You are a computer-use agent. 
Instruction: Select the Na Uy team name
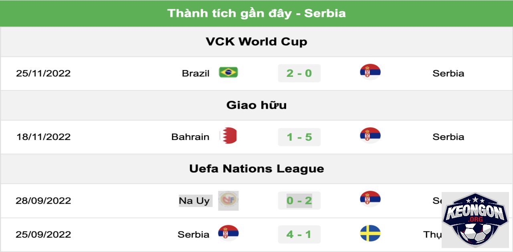pyautogui.click(x=194, y=201)
